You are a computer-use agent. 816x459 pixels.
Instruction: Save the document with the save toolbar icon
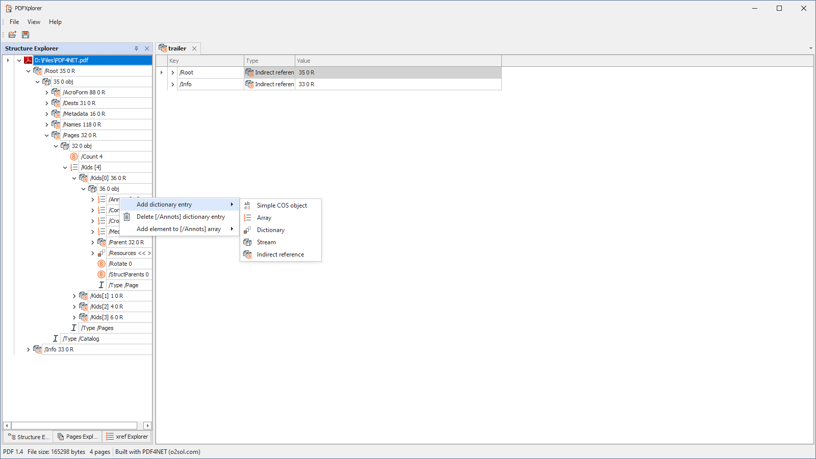click(x=25, y=34)
